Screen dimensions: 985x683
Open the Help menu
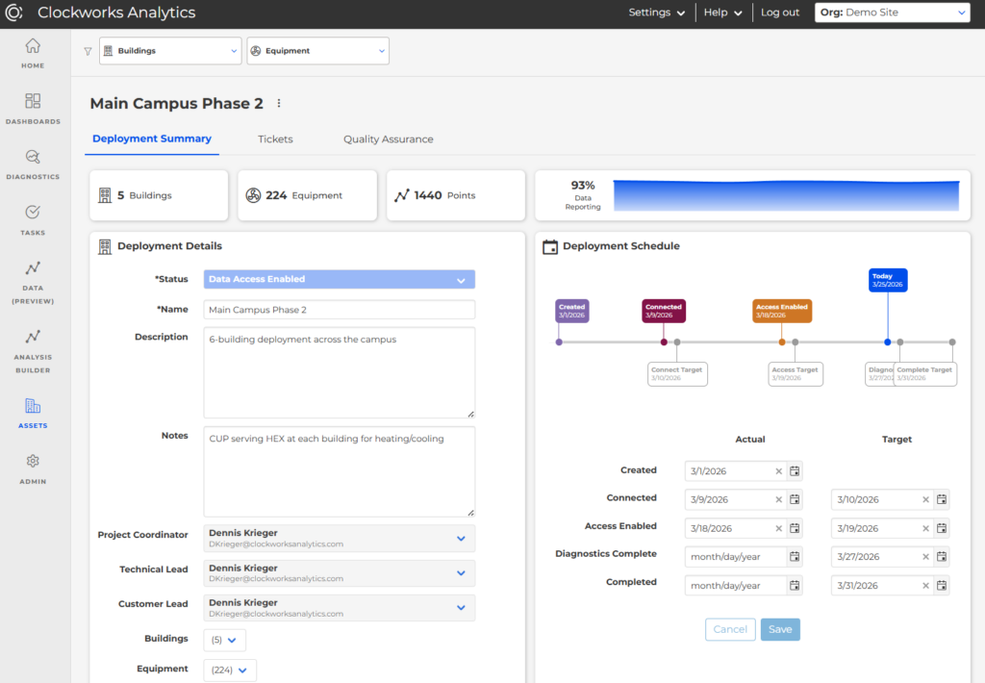tap(722, 13)
